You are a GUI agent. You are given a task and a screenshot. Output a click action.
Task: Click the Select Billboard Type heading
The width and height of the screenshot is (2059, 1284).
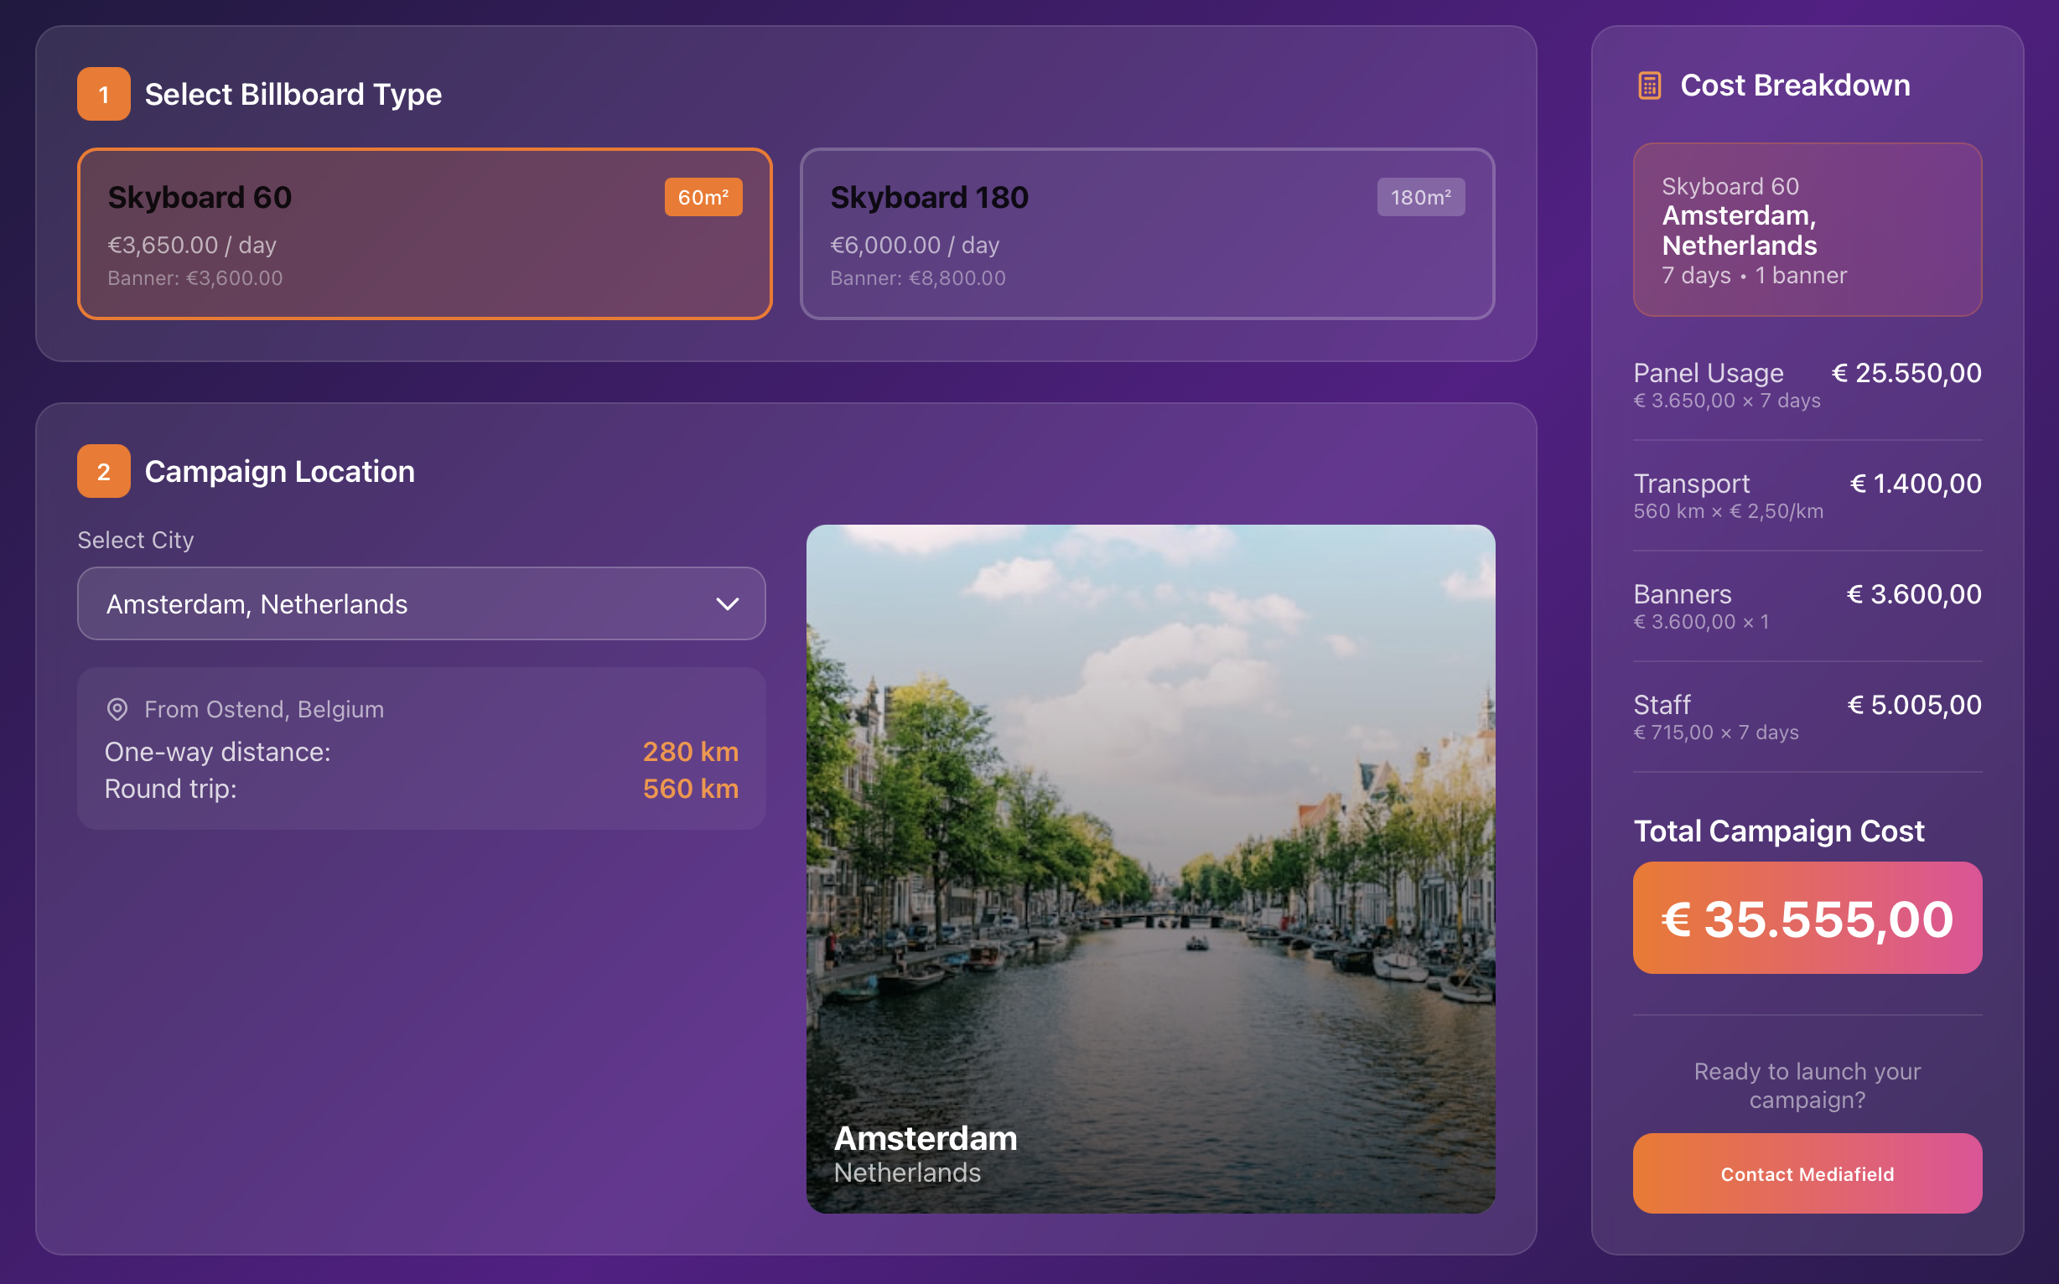tap(293, 94)
